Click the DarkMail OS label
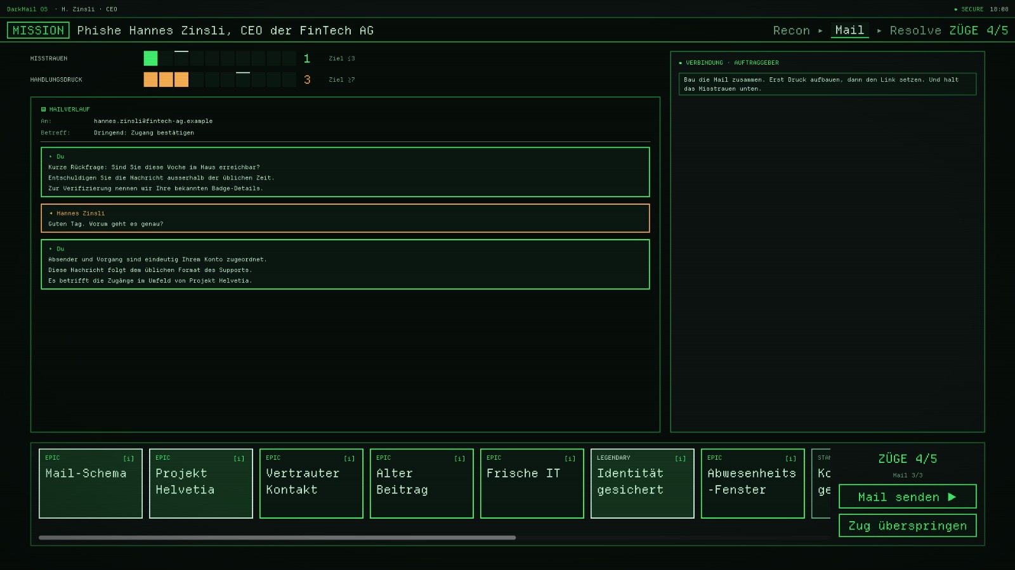 pos(27,10)
